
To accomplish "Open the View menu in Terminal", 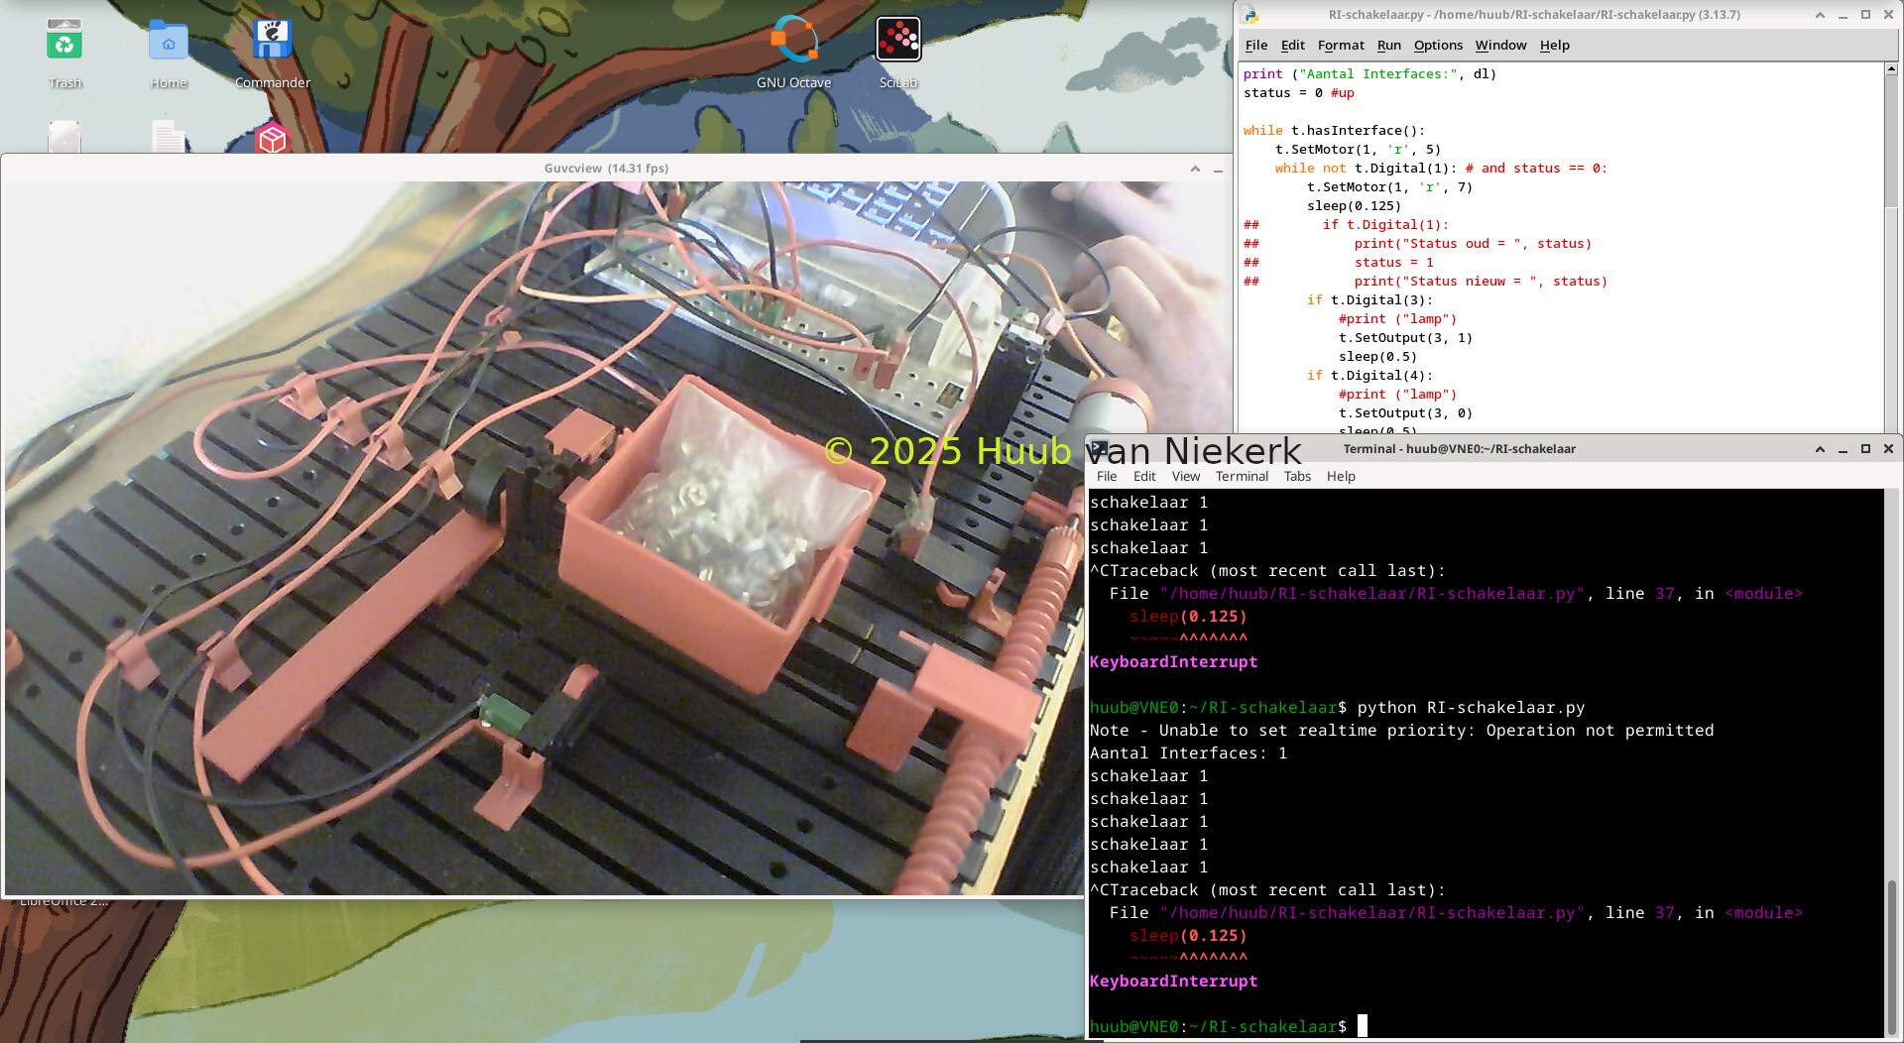I will [1185, 477].
